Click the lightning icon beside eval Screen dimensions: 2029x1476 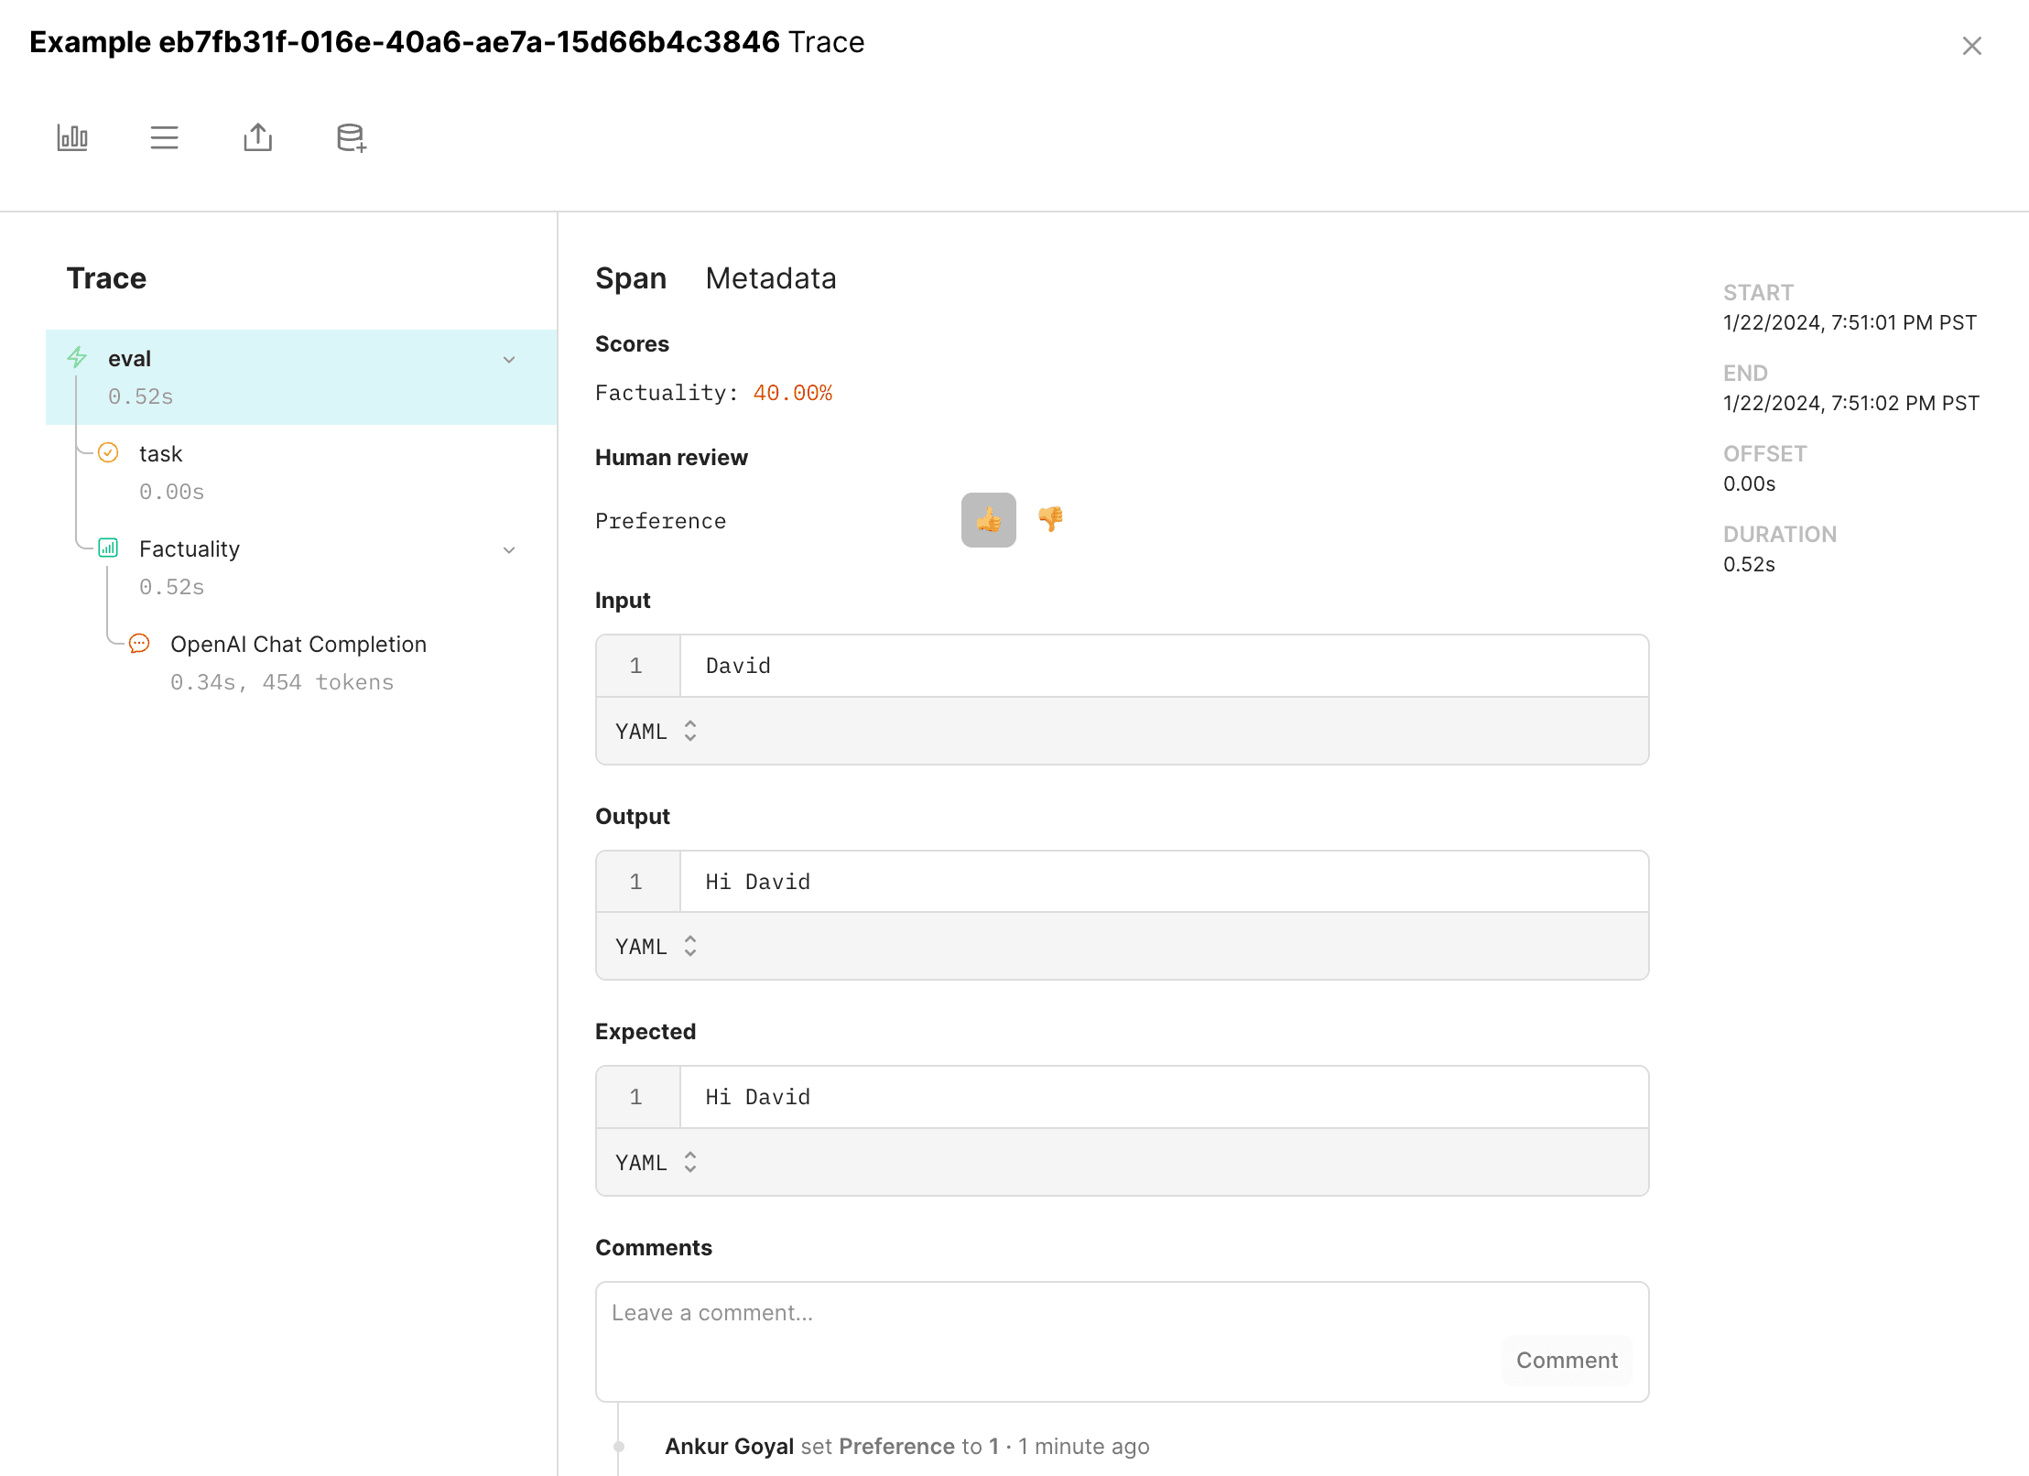click(77, 358)
